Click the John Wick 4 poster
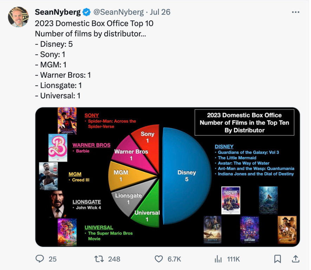Viewport: 311px width, 270px height. point(58,204)
